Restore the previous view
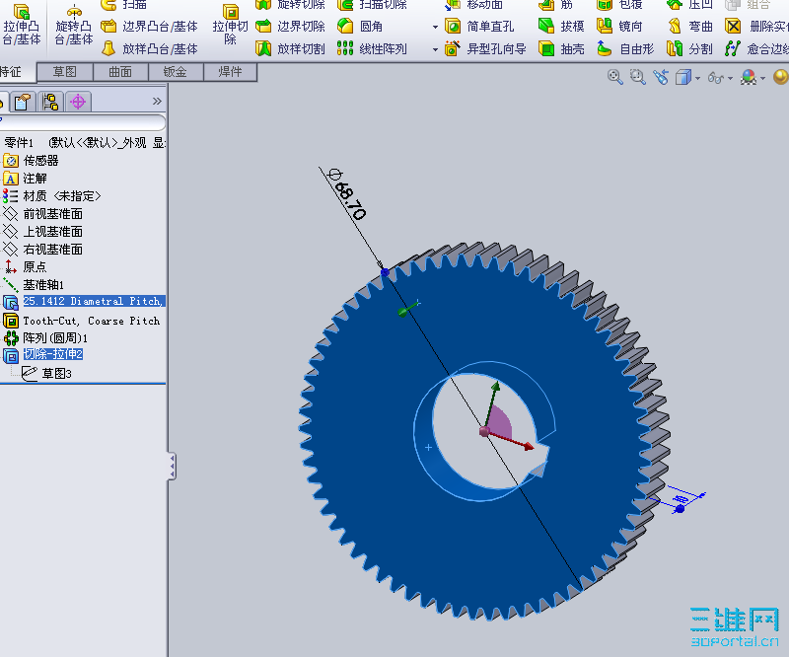 (x=661, y=77)
